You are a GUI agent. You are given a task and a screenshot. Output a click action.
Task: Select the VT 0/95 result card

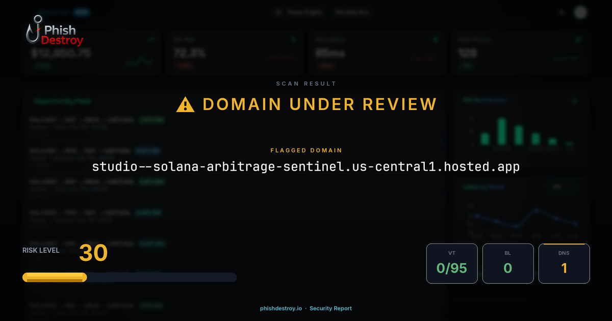[452, 263]
